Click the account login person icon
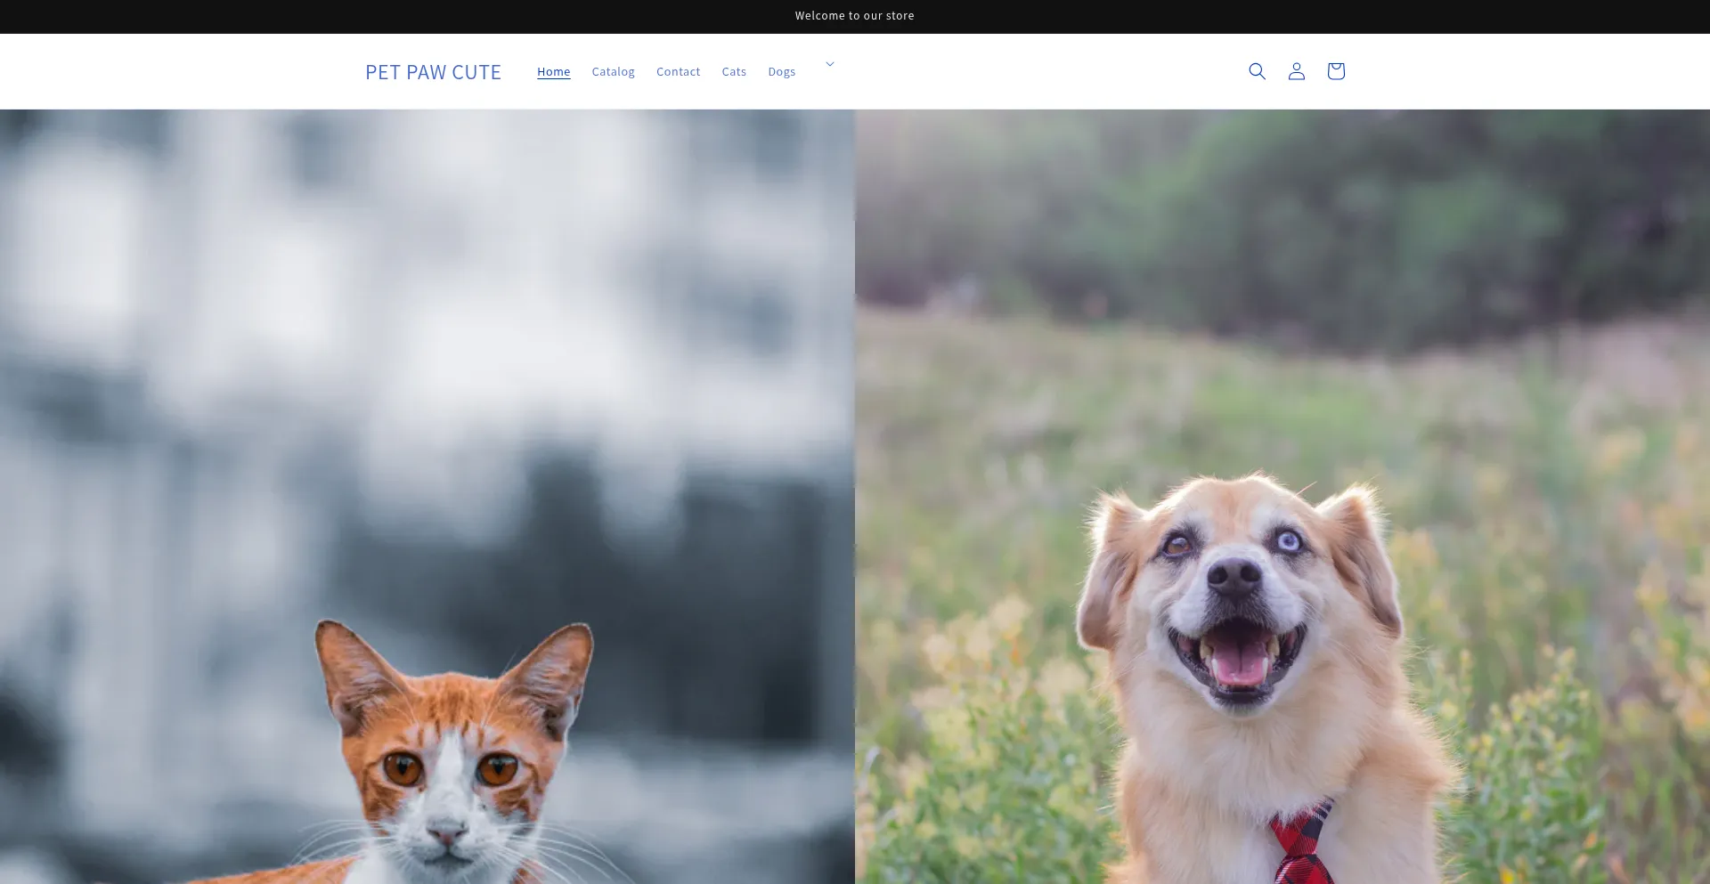The image size is (1710, 884). click(1296, 71)
